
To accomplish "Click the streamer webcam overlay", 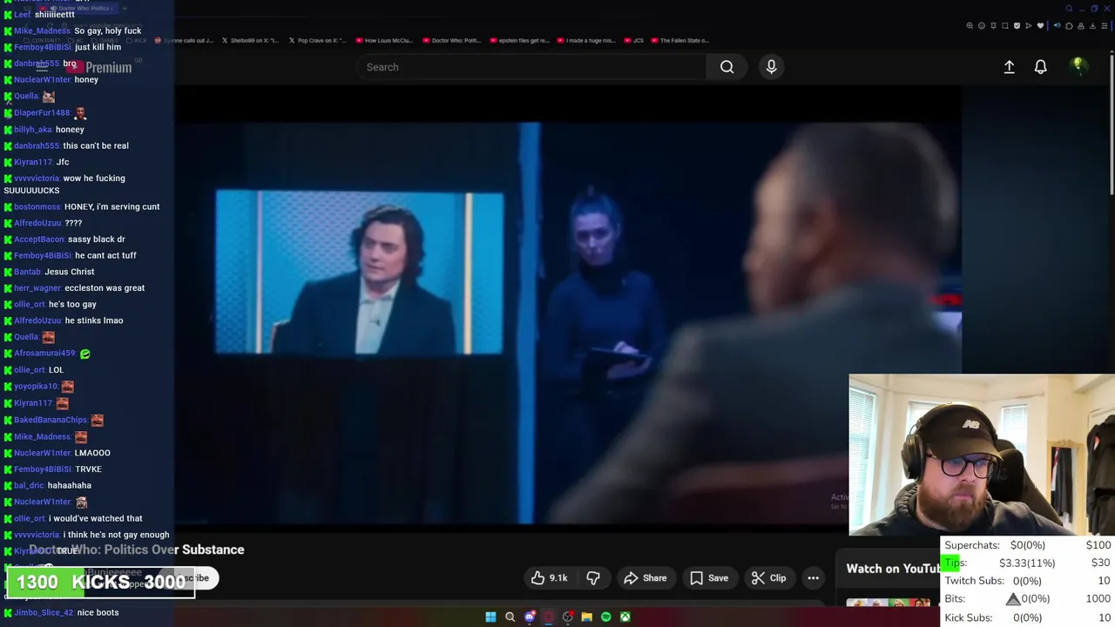I will click(x=982, y=455).
